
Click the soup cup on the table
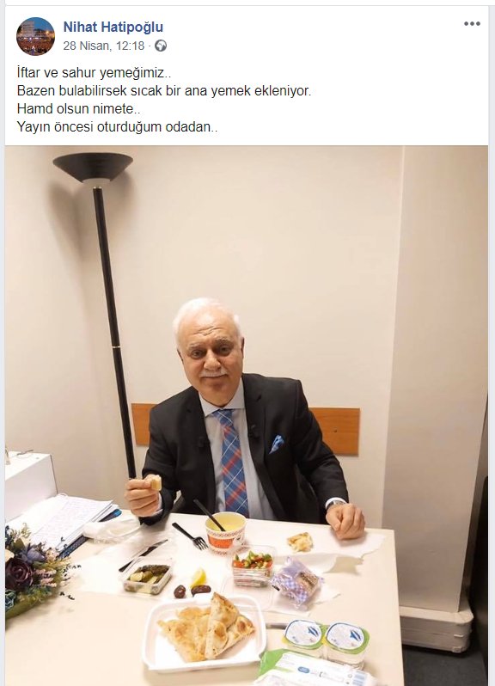point(226,530)
